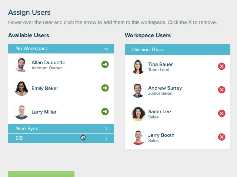Image resolution: width=237 pixels, height=177 pixels.
Task: Click Allan Duquette's profile photo
Action: click(21, 65)
